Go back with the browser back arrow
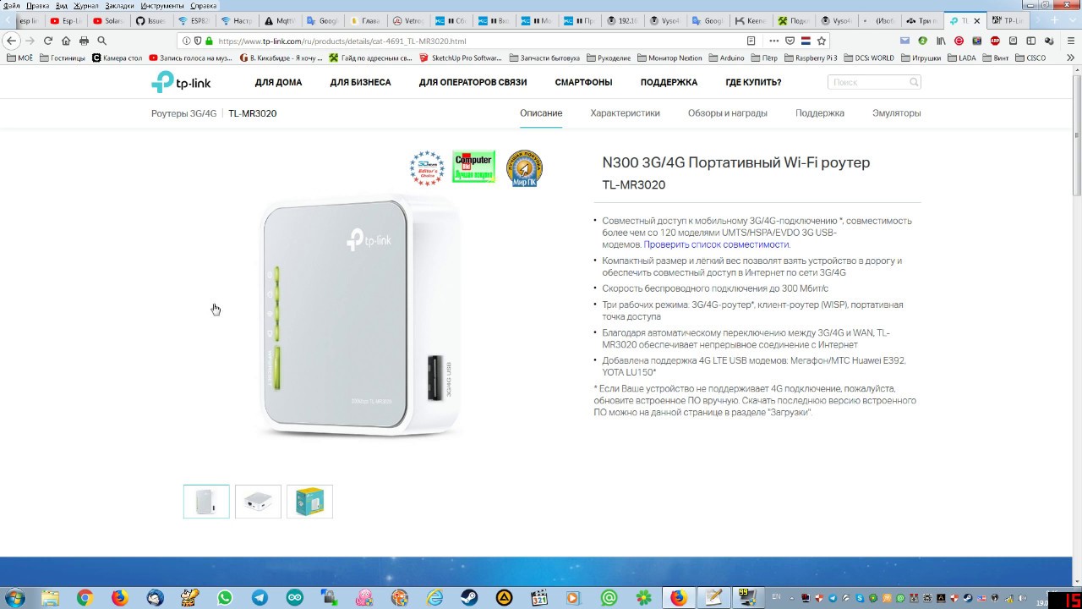The height and width of the screenshot is (609, 1082). point(11,41)
